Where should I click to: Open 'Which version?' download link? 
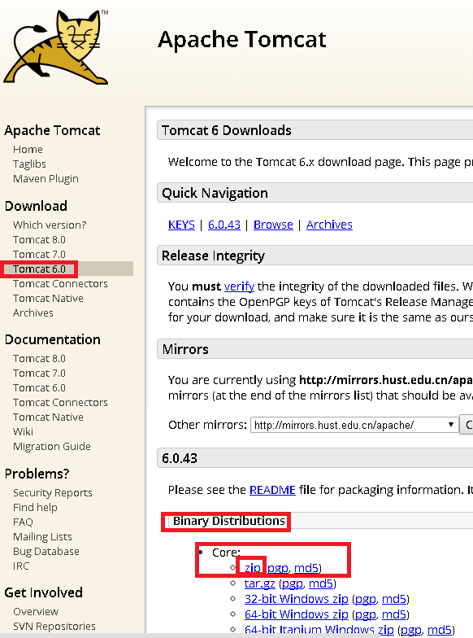[50, 225]
